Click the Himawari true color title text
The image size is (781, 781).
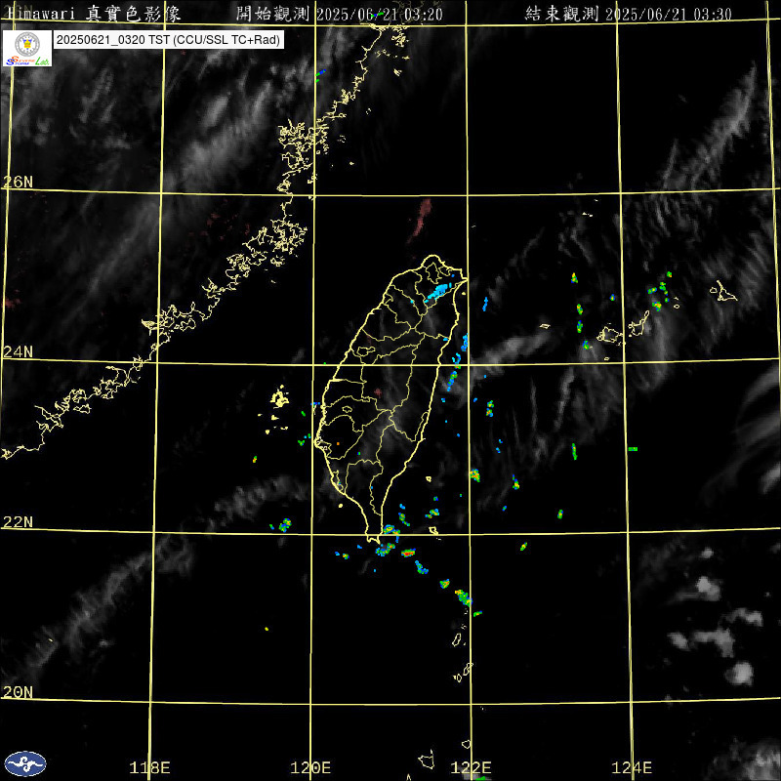94,14
